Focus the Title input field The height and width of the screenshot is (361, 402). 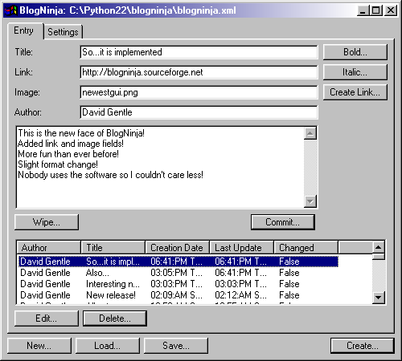tap(199, 52)
